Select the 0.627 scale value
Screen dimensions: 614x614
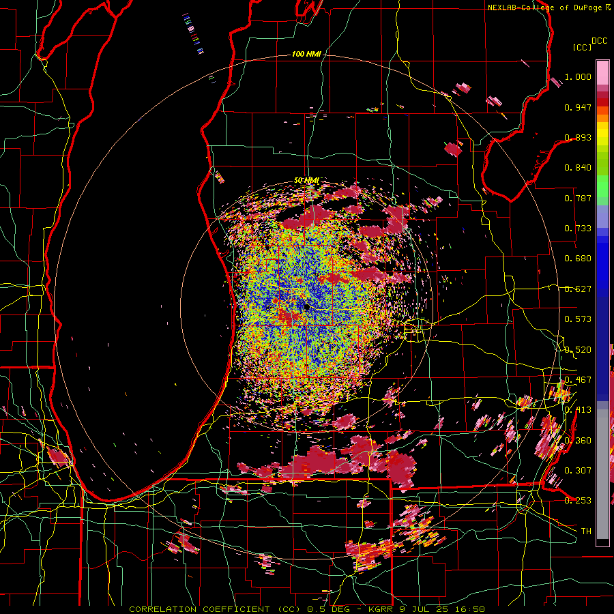(x=578, y=289)
